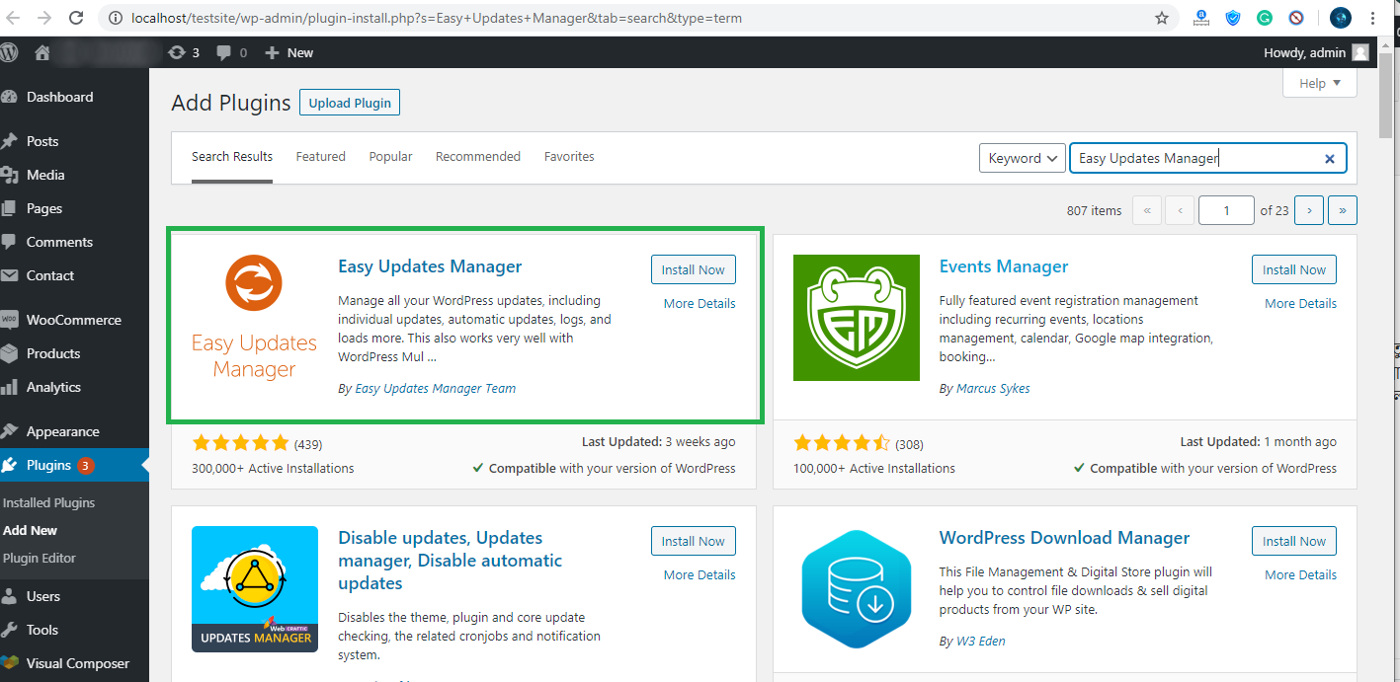The width and height of the screenshot is (1400, 682).
Task: Click the Upload Plugin button
Action: pyautogui.click(x=350, y=103)
